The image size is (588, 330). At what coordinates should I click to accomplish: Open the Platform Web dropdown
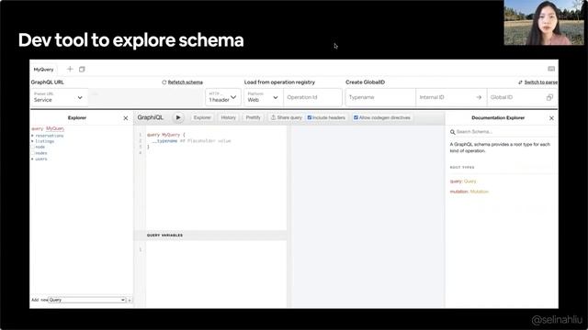click(x=264, y=97)
